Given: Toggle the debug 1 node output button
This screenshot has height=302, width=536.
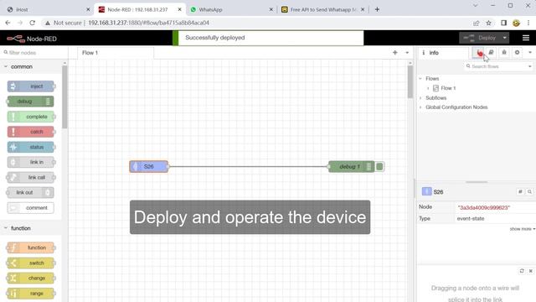Looking at the screenshot, I should pos(379,167).
